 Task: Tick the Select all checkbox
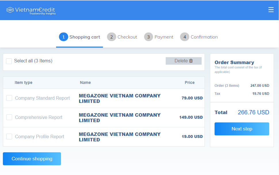(x=9, y=61)
